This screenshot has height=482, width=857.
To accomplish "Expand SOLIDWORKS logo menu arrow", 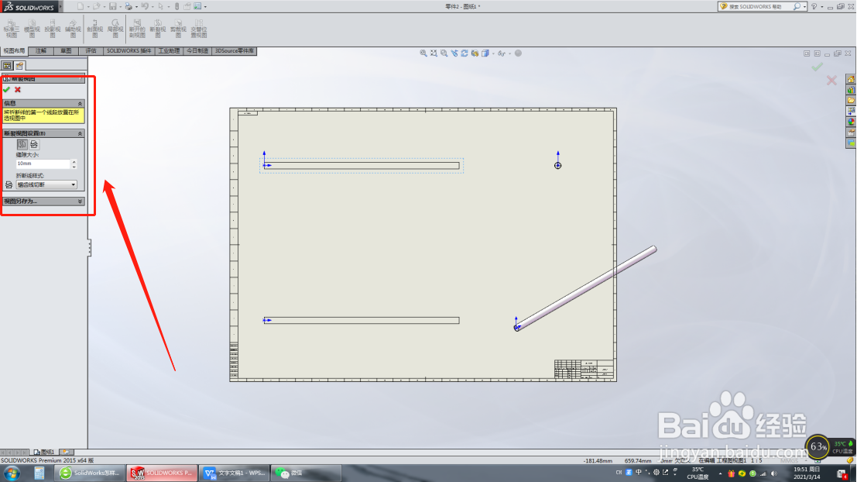I will [x=60, y=7].
